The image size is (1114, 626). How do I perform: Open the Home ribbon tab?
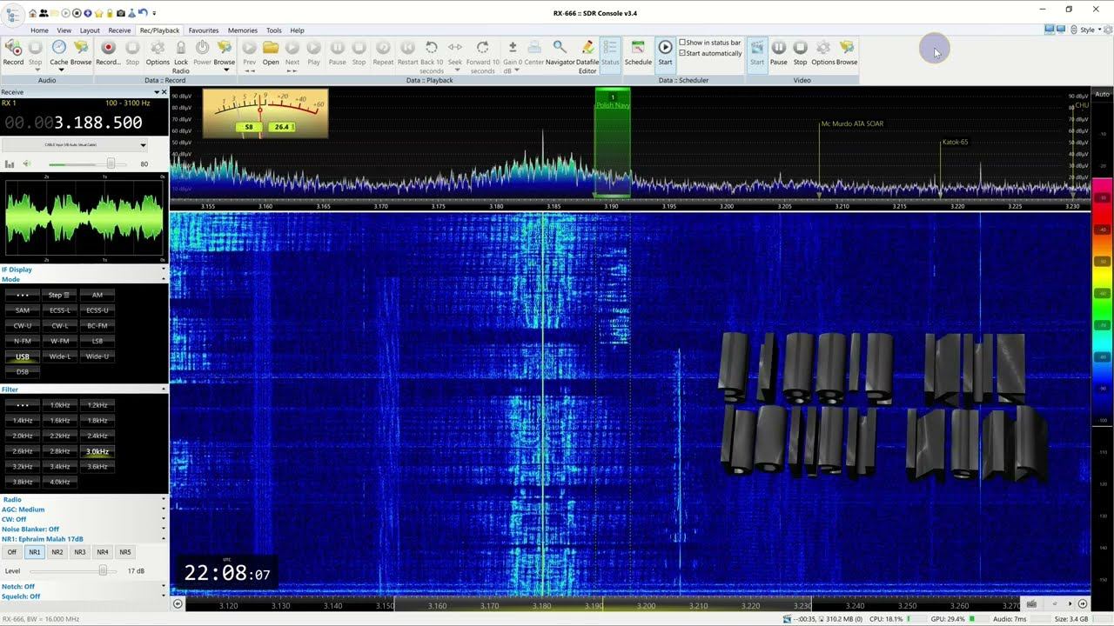click(39, 30)
